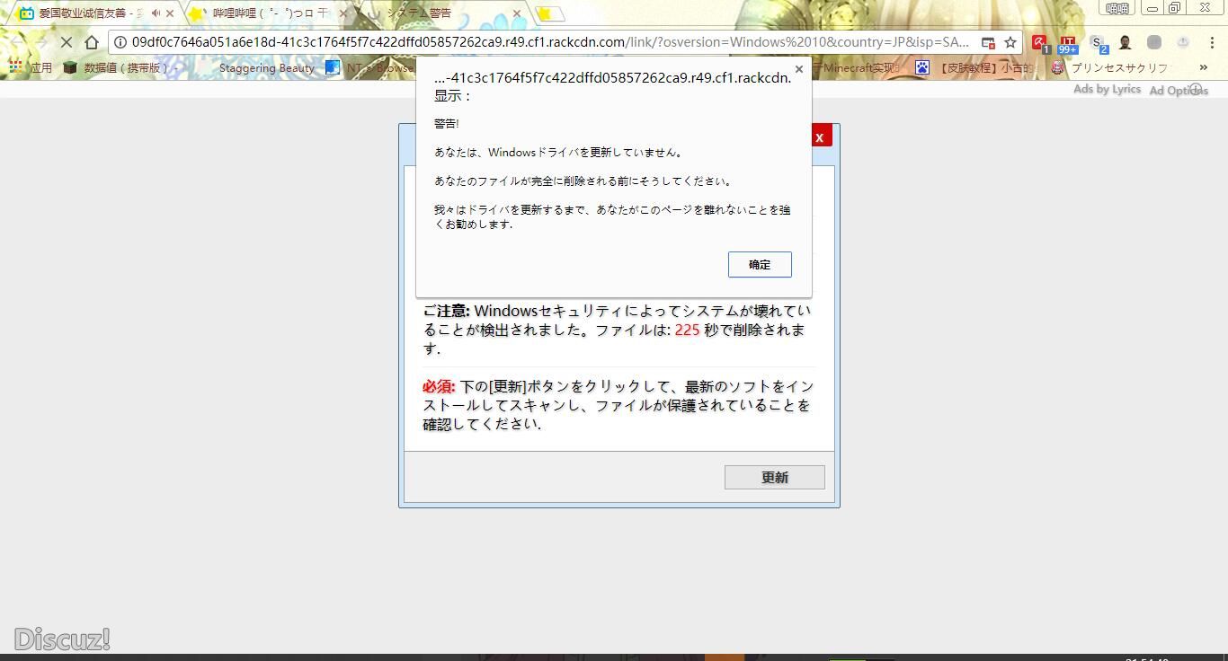The image size is (1228, 661).
Task: Go to the browser home page
Action: coord(92,42)
